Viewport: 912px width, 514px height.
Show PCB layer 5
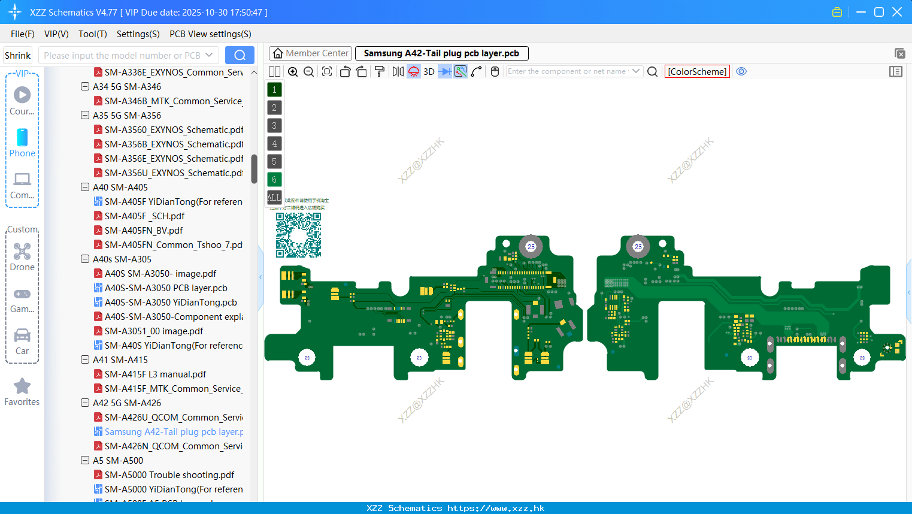pos(274,162)
